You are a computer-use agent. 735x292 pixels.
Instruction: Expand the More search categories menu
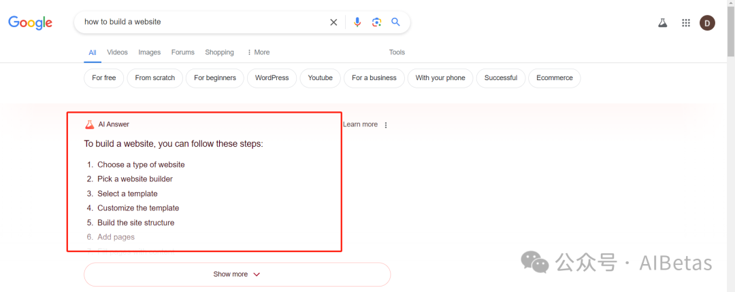(258, 52)
